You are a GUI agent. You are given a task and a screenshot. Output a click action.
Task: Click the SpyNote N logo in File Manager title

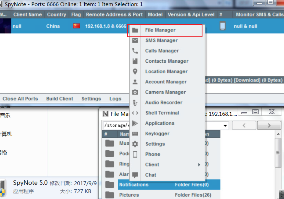[x=105, y=114]
